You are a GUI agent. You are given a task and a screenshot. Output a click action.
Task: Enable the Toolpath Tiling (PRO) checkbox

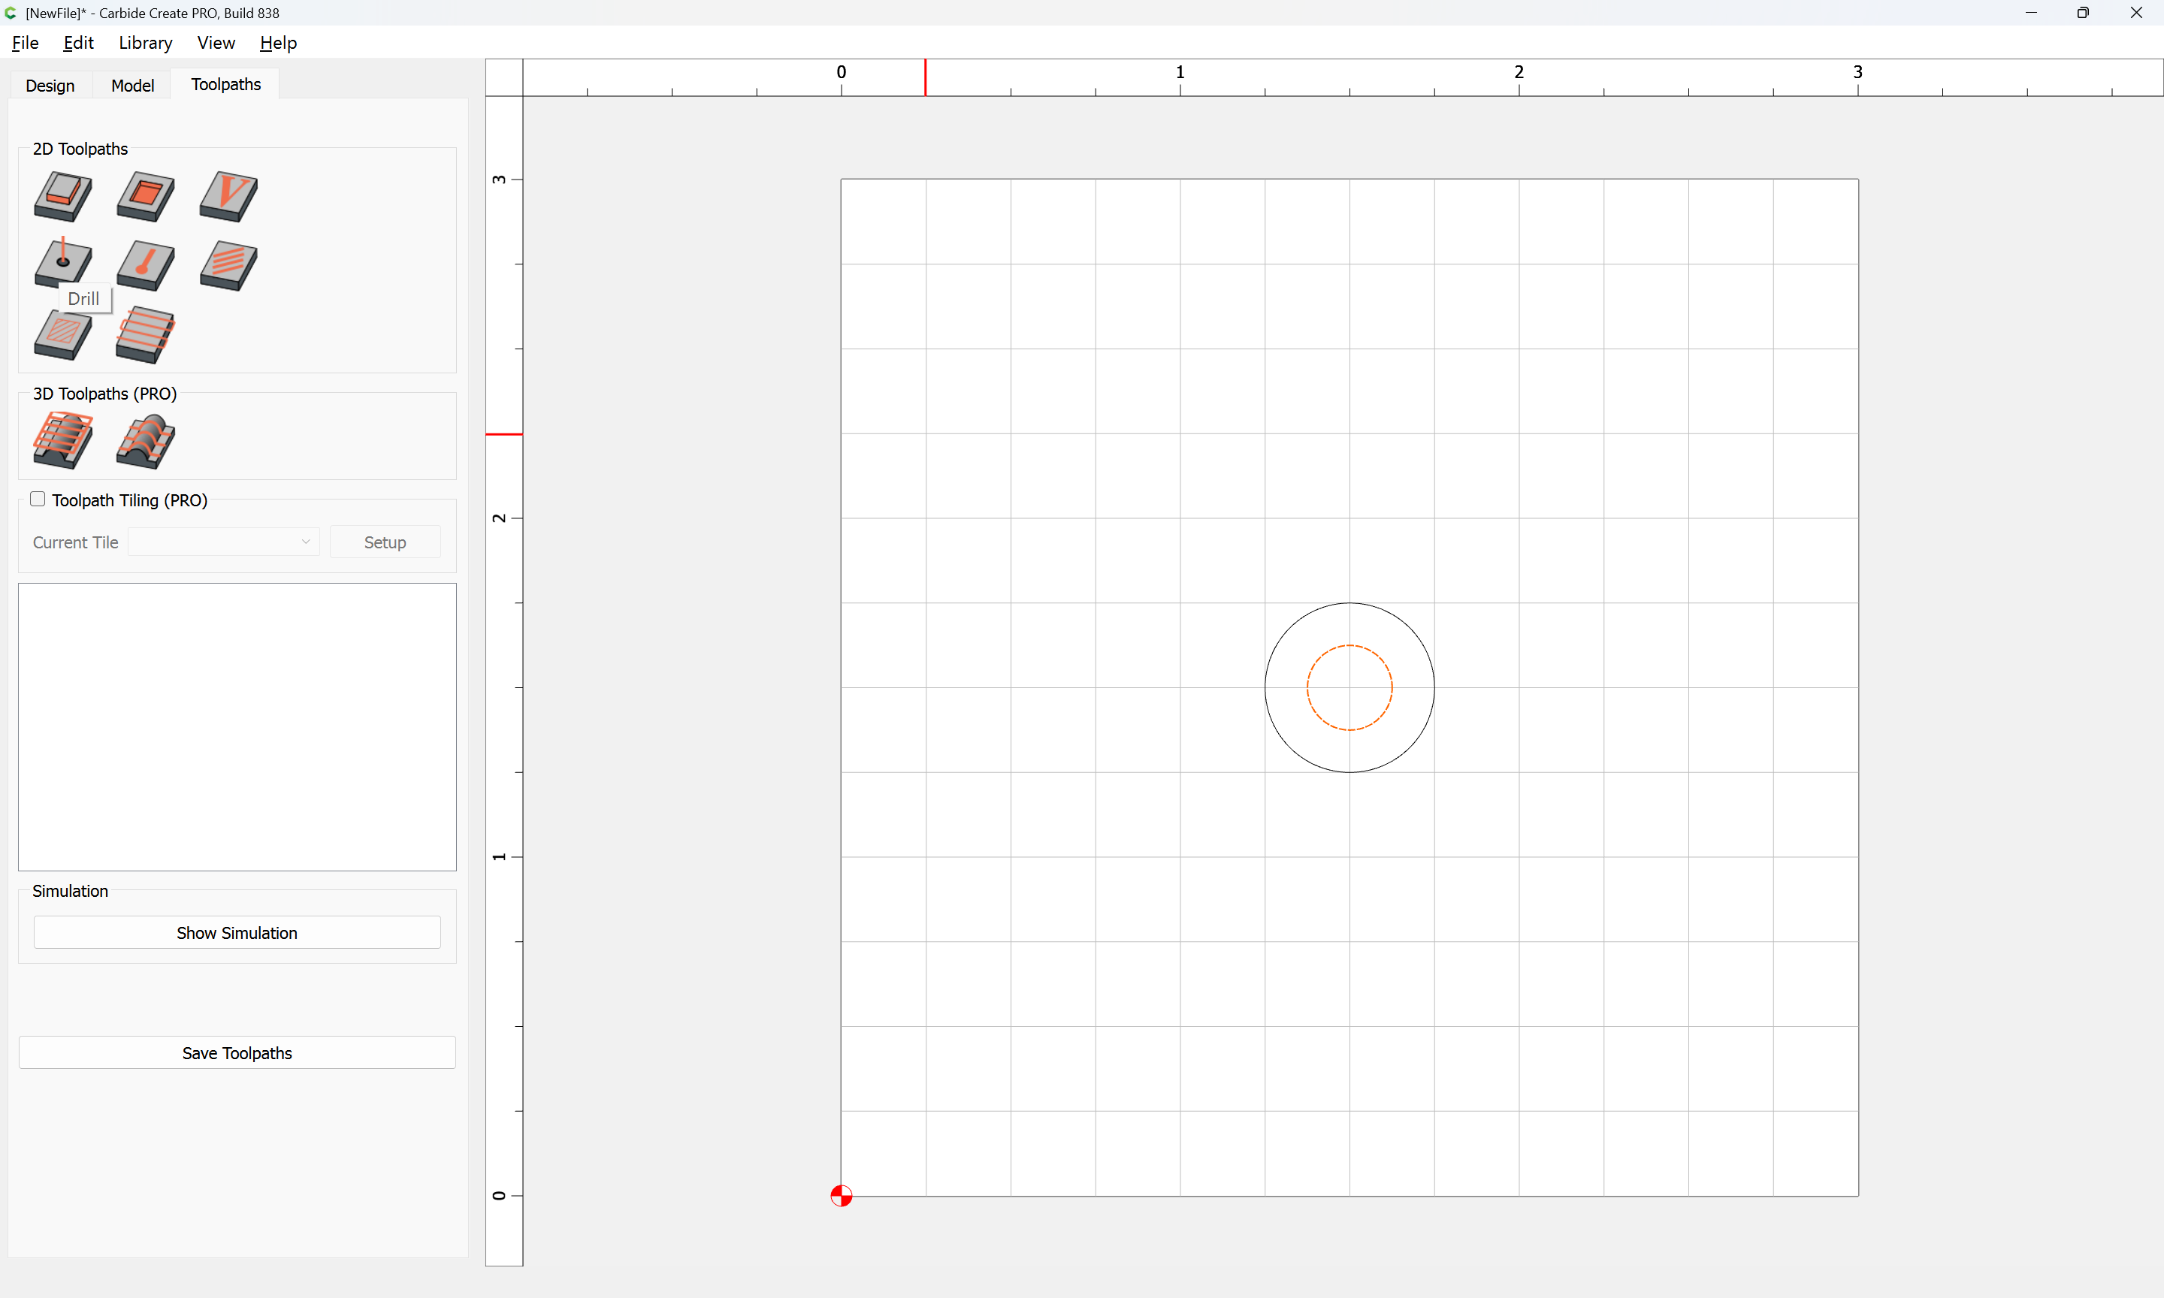(x=38, y=500)
